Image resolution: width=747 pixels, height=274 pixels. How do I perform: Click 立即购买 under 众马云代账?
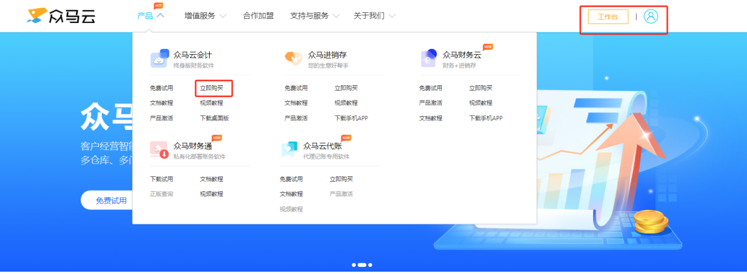(341, 179)
